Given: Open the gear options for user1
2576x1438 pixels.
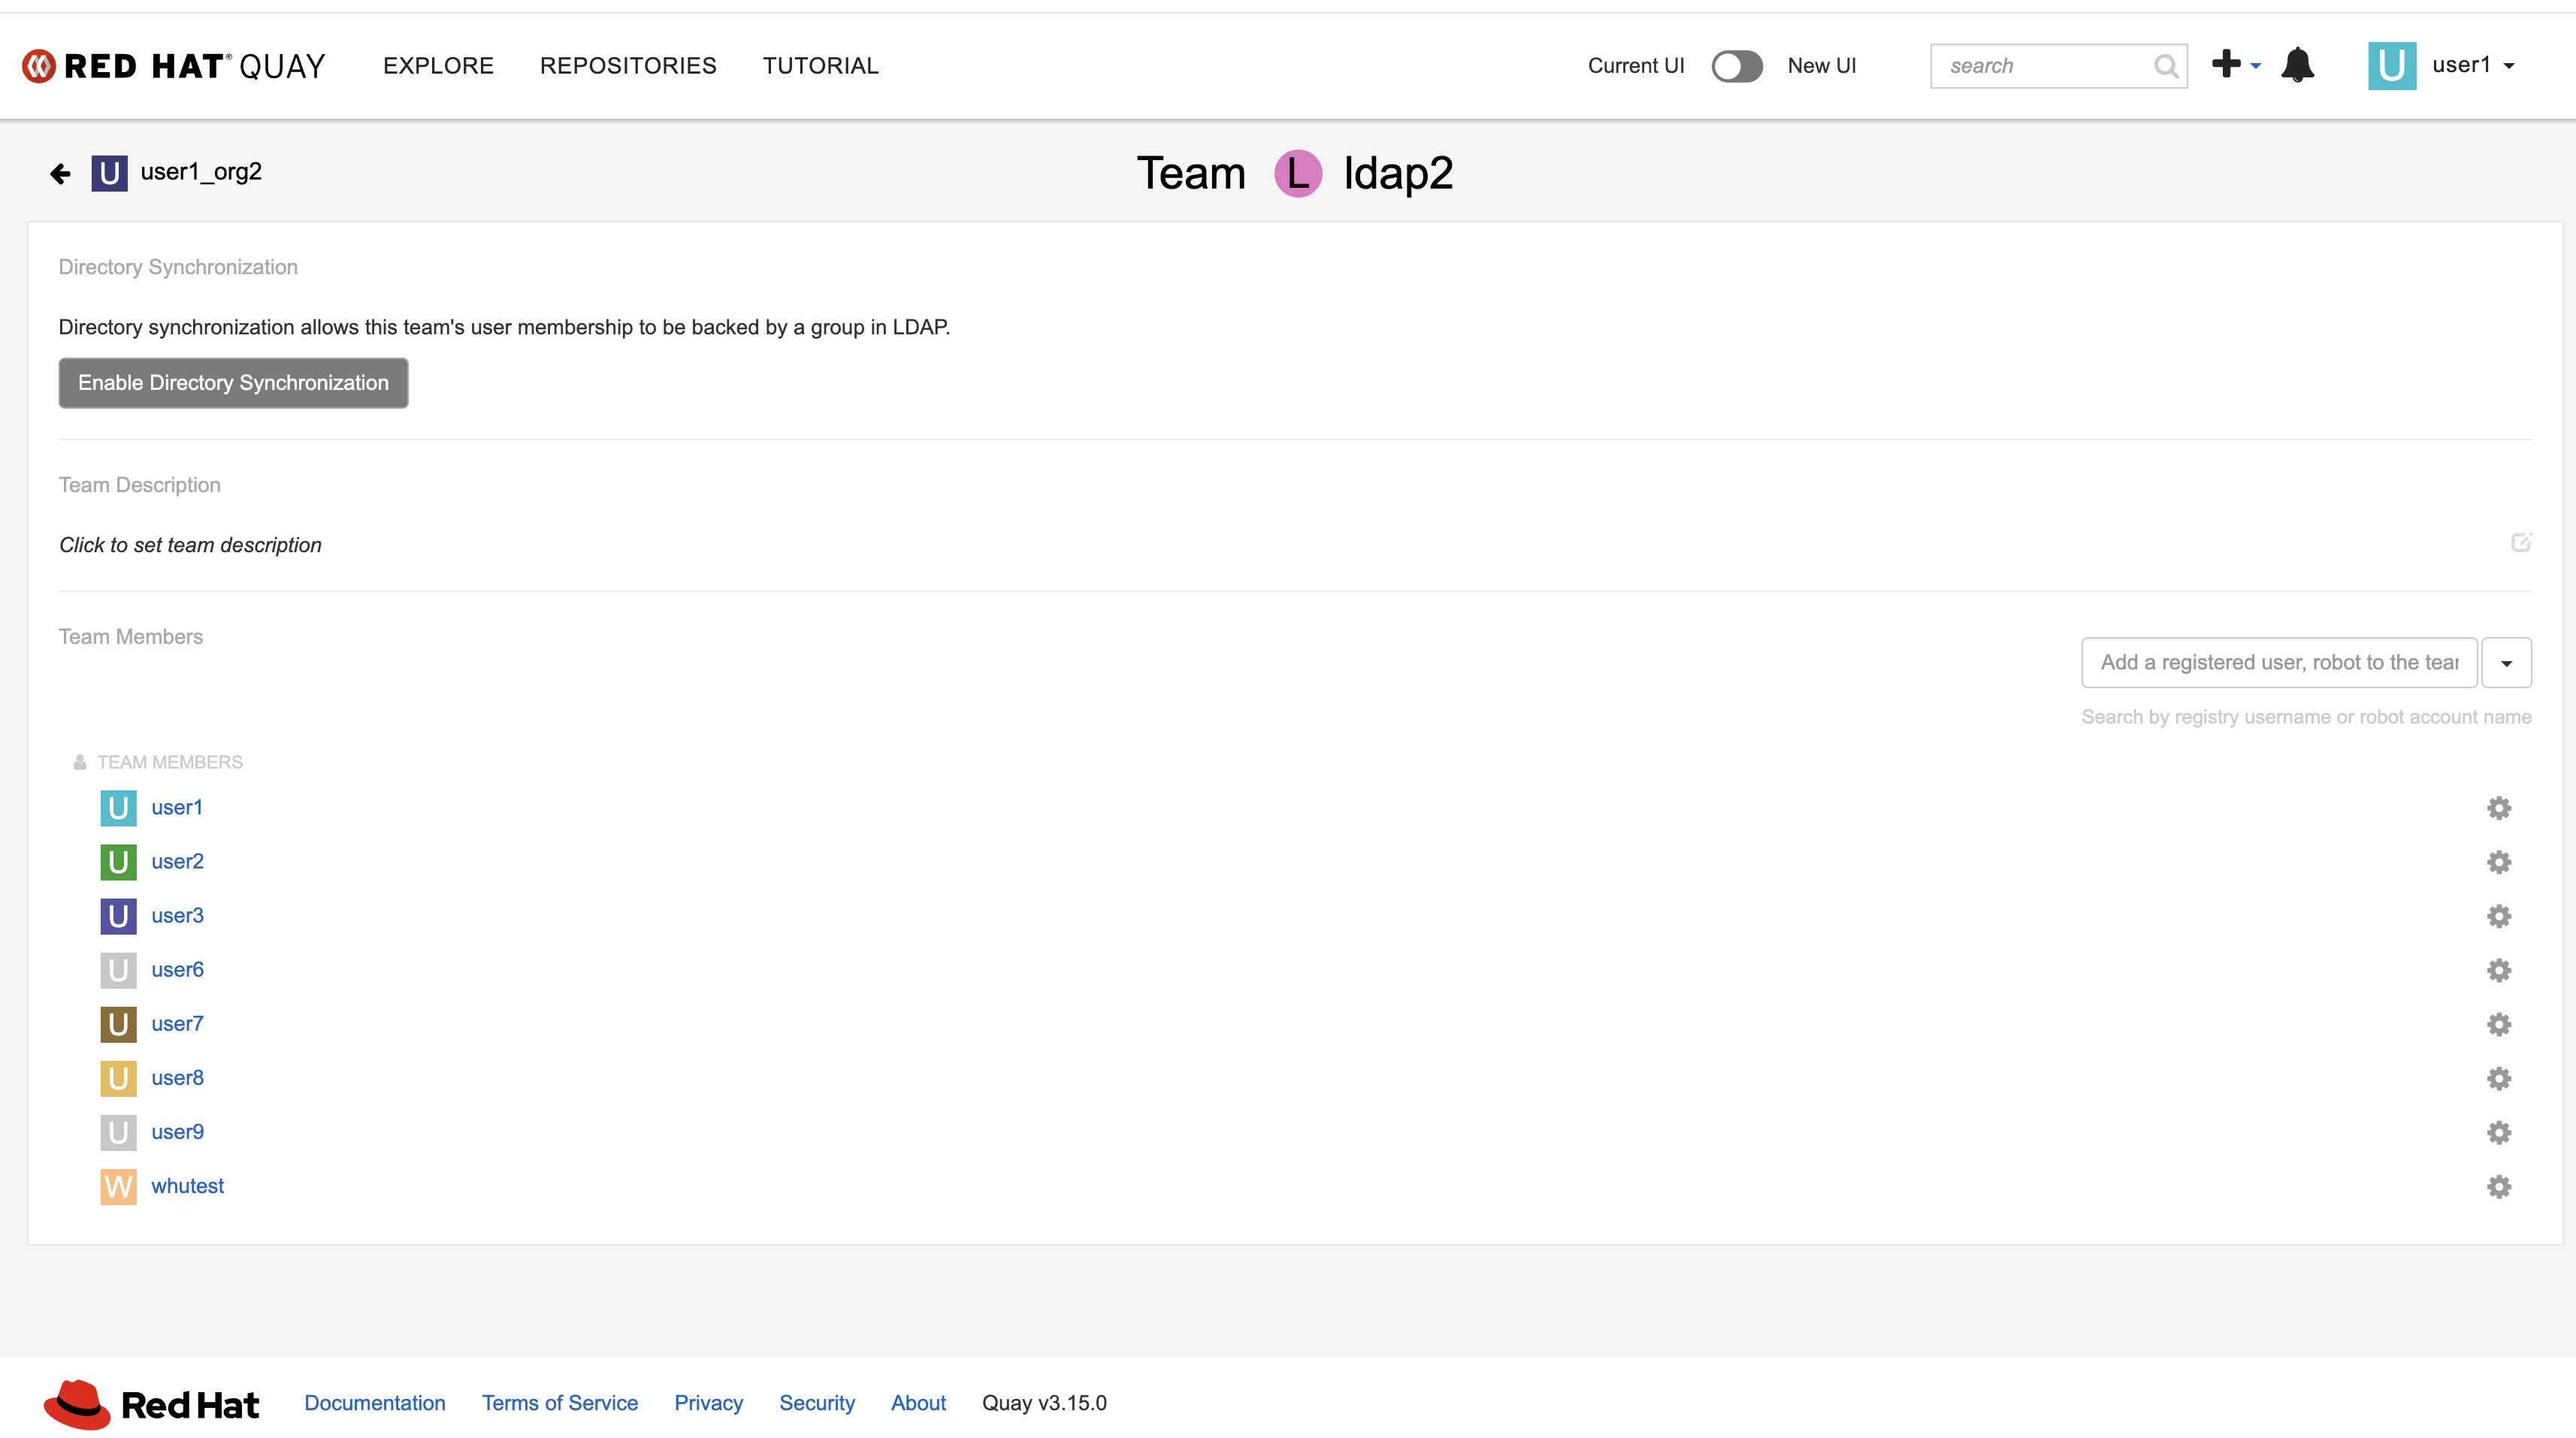Looking at the screenshot, I should click(x=2498, y=808).
